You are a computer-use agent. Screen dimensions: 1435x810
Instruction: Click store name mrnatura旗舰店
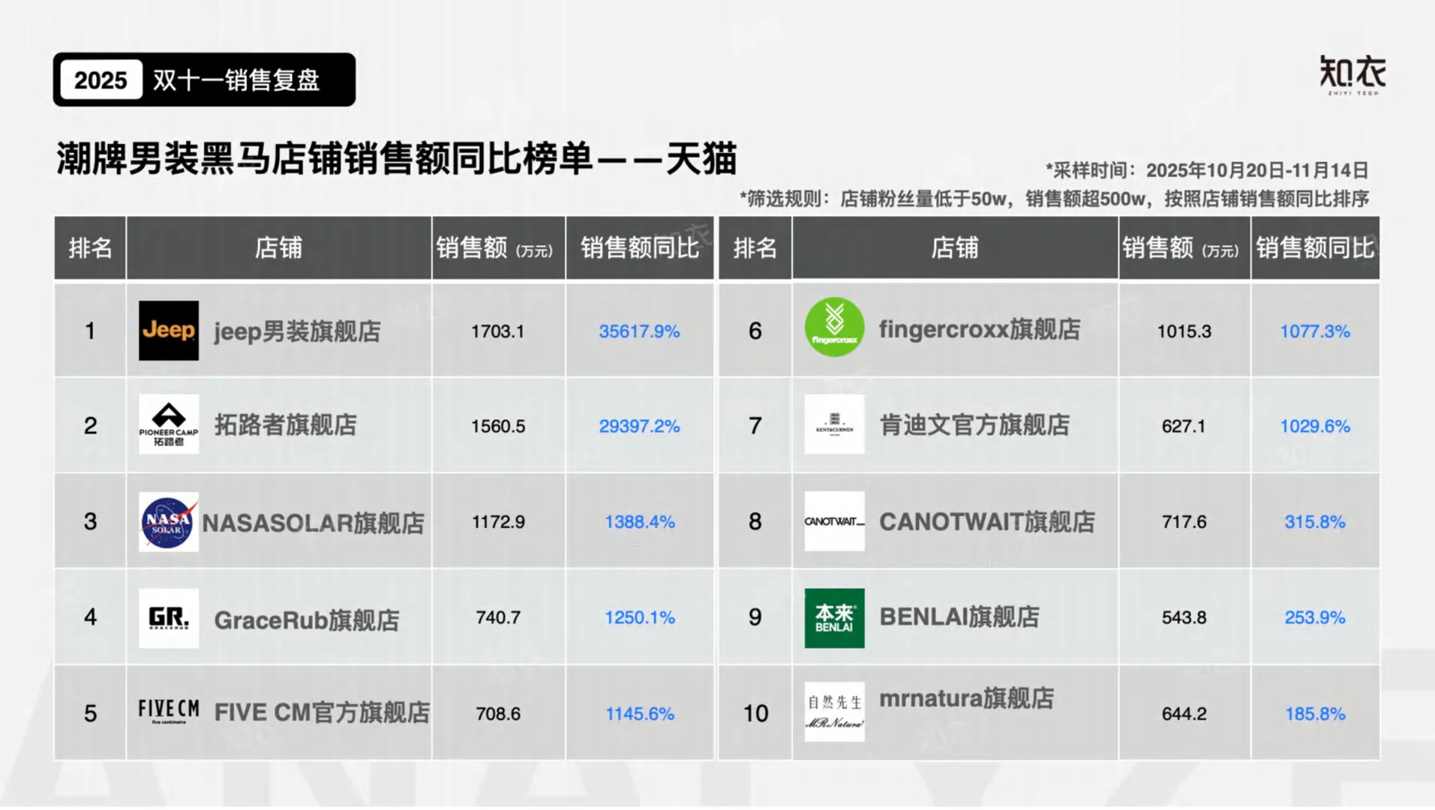point(967,698)
